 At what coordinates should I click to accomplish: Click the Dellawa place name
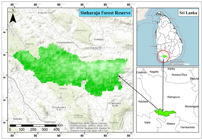point(63,88)
